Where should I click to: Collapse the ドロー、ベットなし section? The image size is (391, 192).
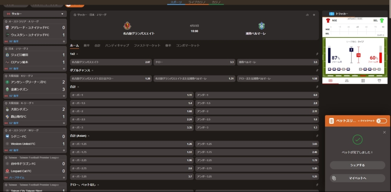(x=98, y=185)
